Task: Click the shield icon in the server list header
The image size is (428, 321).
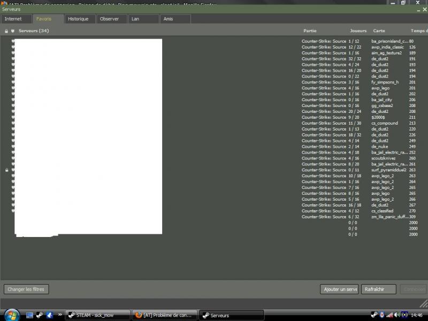Action: click(12, 31)
